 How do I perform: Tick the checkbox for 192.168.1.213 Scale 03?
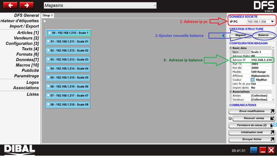tap(48, 59)
